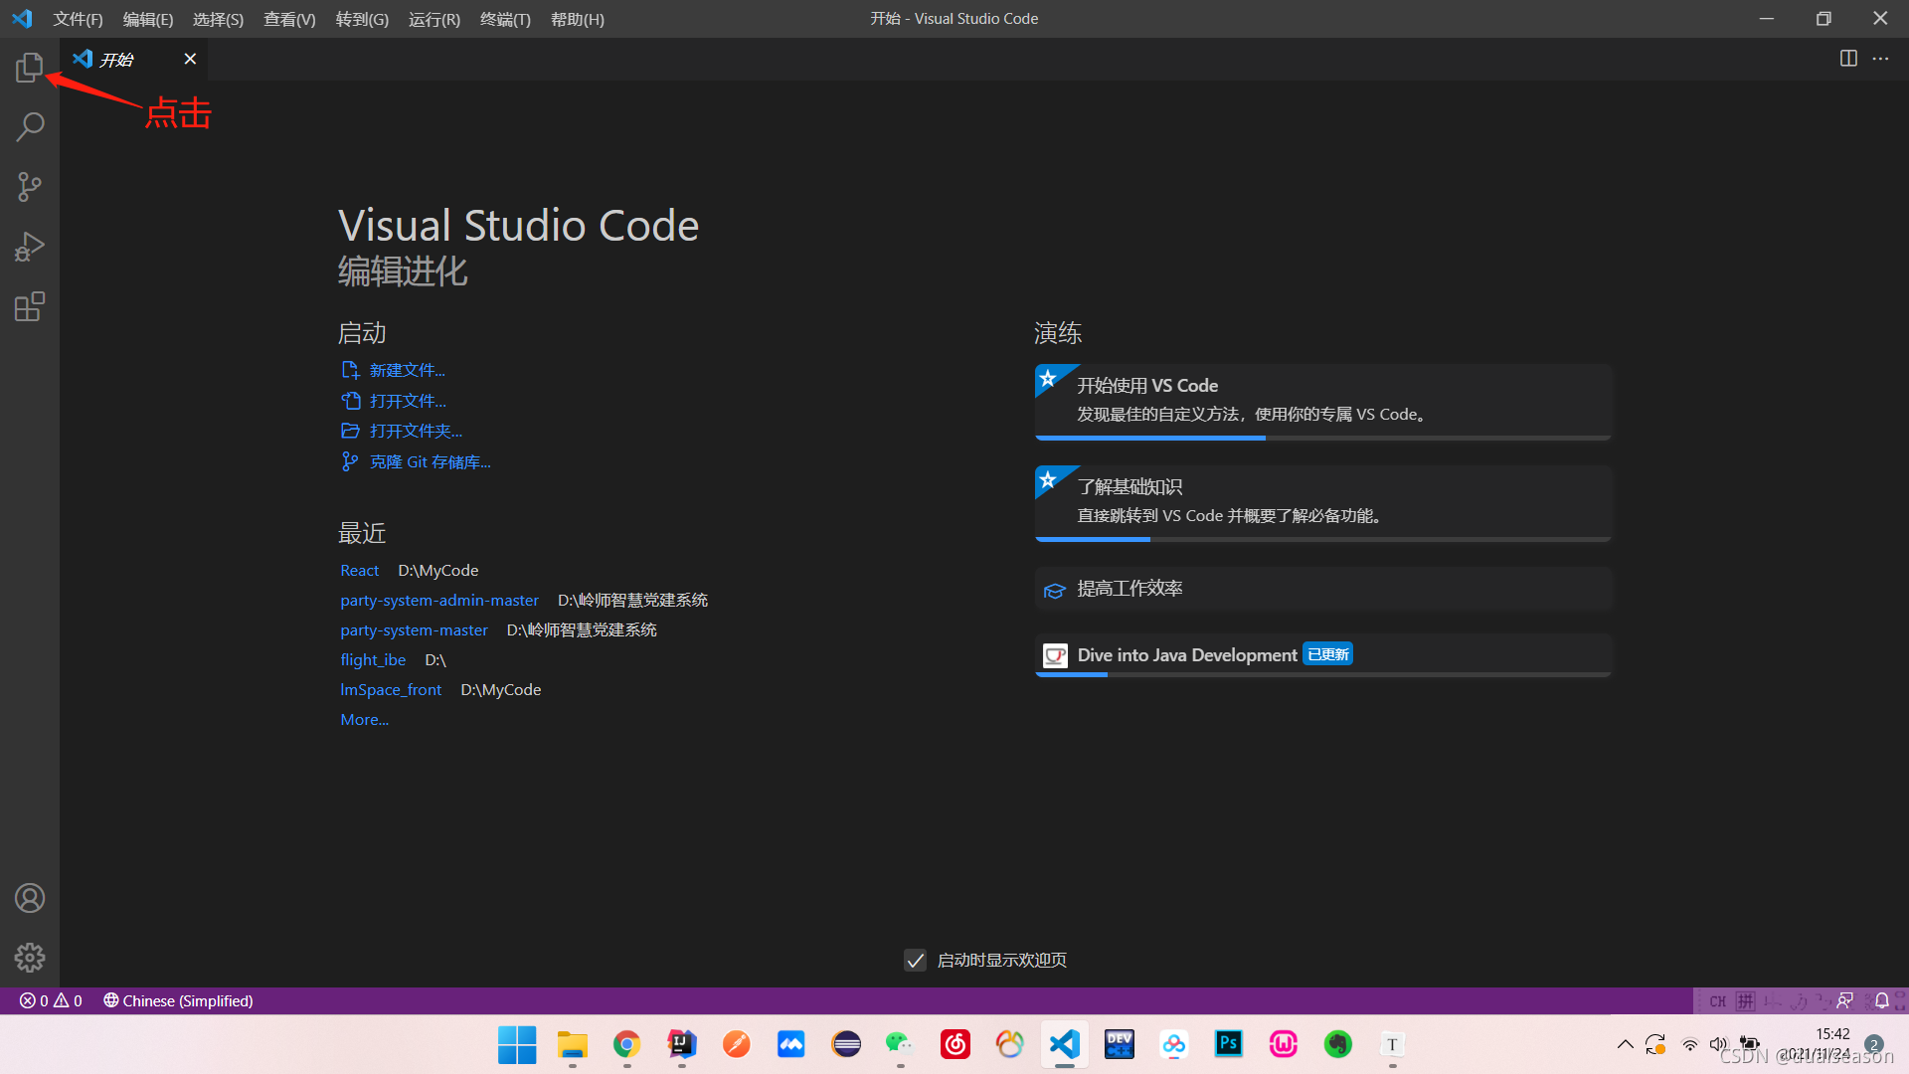Open the Extensions view
Screen dimensions: 1909x1074
[30, 306]
